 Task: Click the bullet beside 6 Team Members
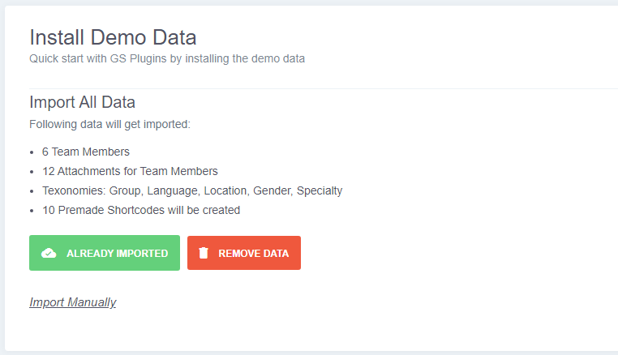click(32, 152)
